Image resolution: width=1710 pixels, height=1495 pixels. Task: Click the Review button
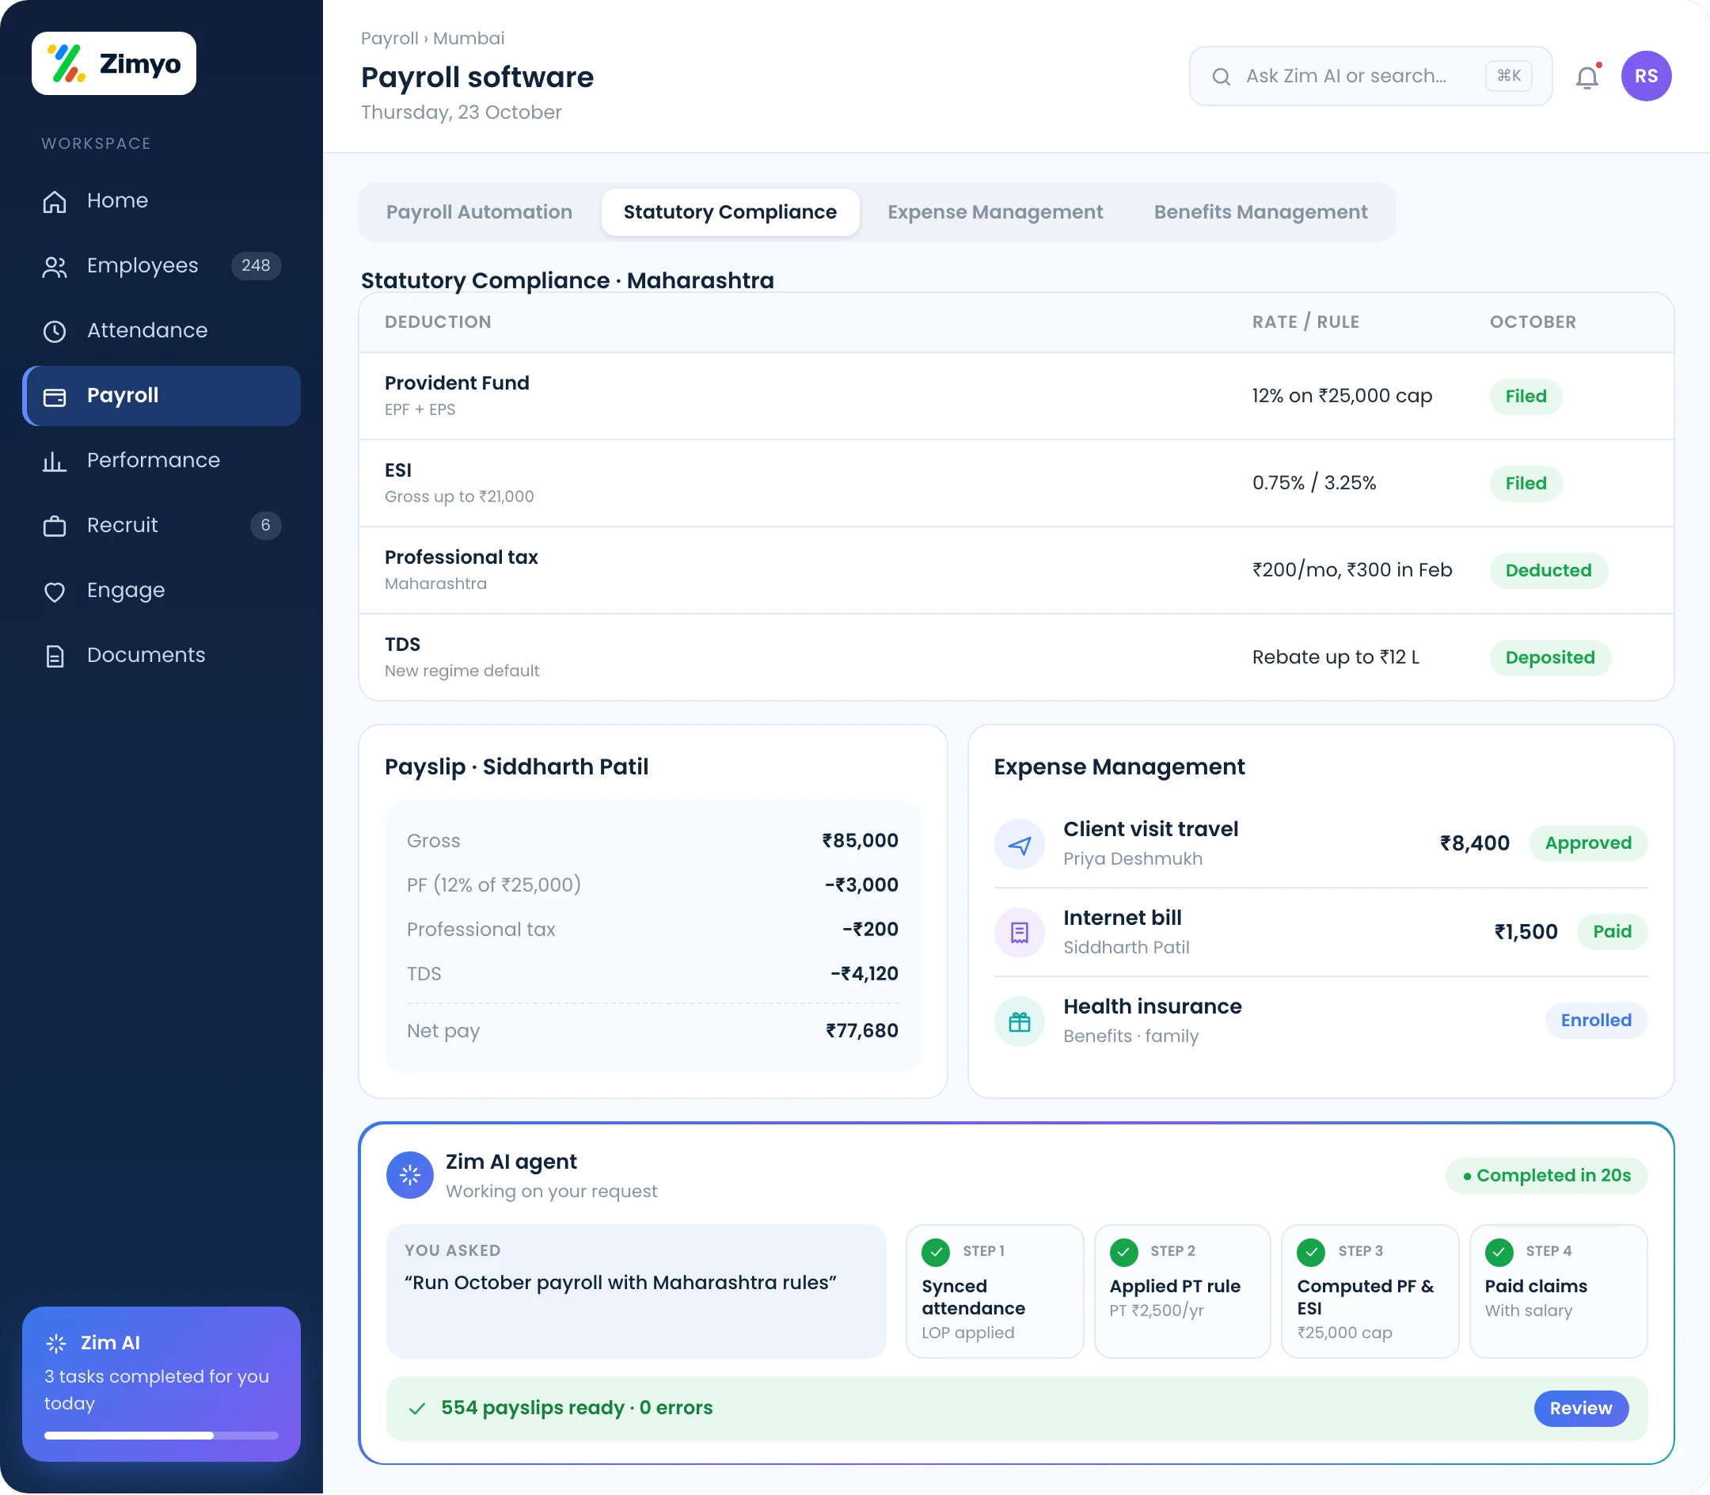click(1581, 1408)
